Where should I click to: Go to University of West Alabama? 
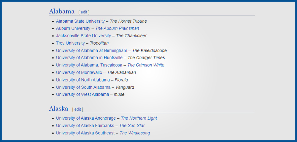82,95
